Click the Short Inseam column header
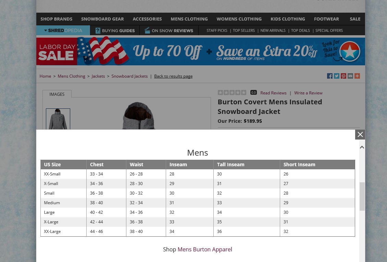 point(317,165)
